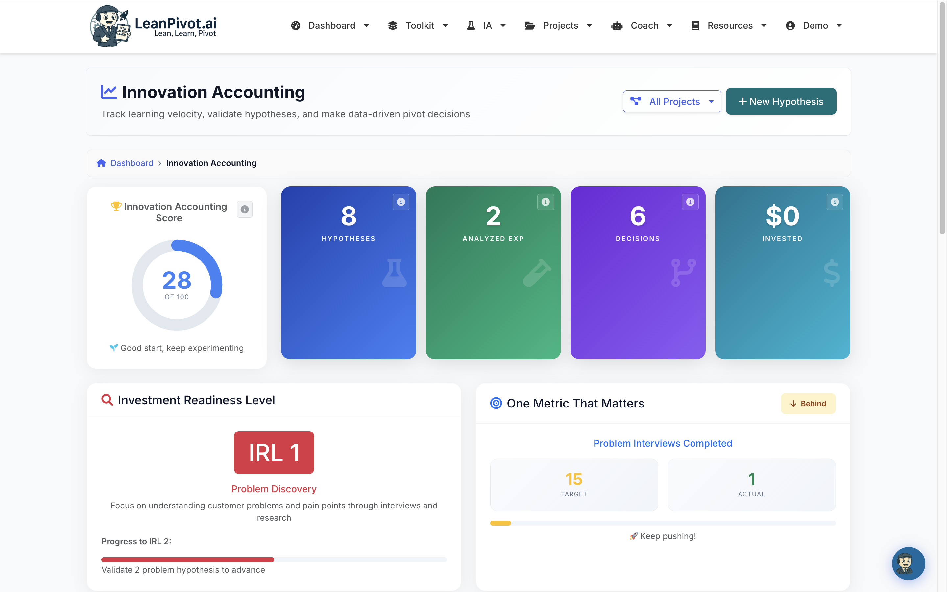Click the Behind status badge
Viewport: 947px width, 592px height.
coord(808,403)
